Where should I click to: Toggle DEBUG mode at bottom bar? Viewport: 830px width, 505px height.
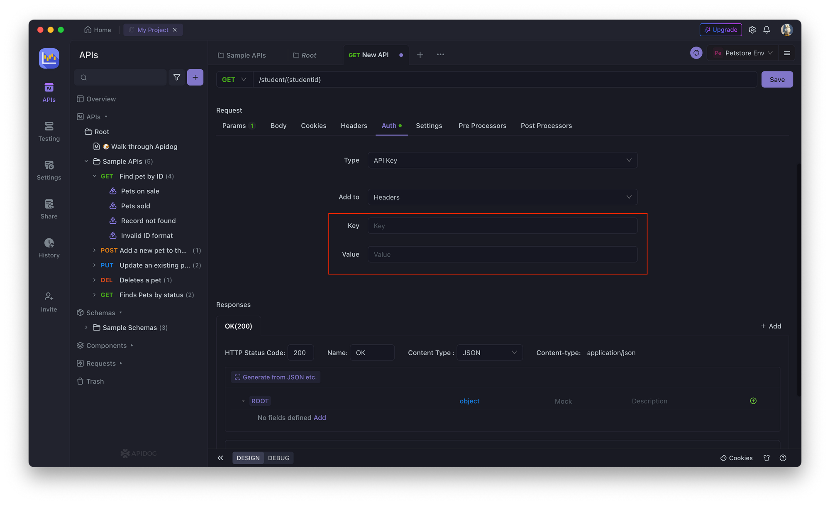[x=278, y=458]
